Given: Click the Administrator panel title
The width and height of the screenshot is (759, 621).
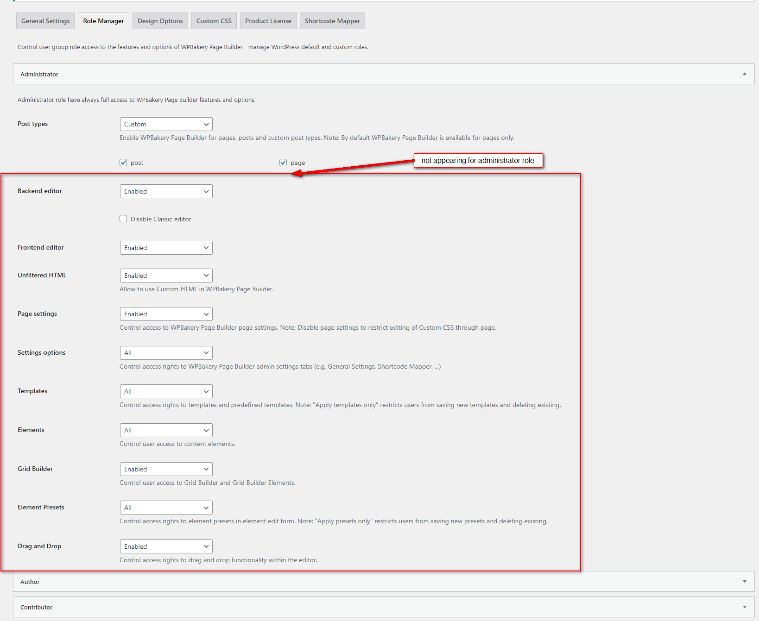Looking at the screenshot, I should click(x=39, y=74).
